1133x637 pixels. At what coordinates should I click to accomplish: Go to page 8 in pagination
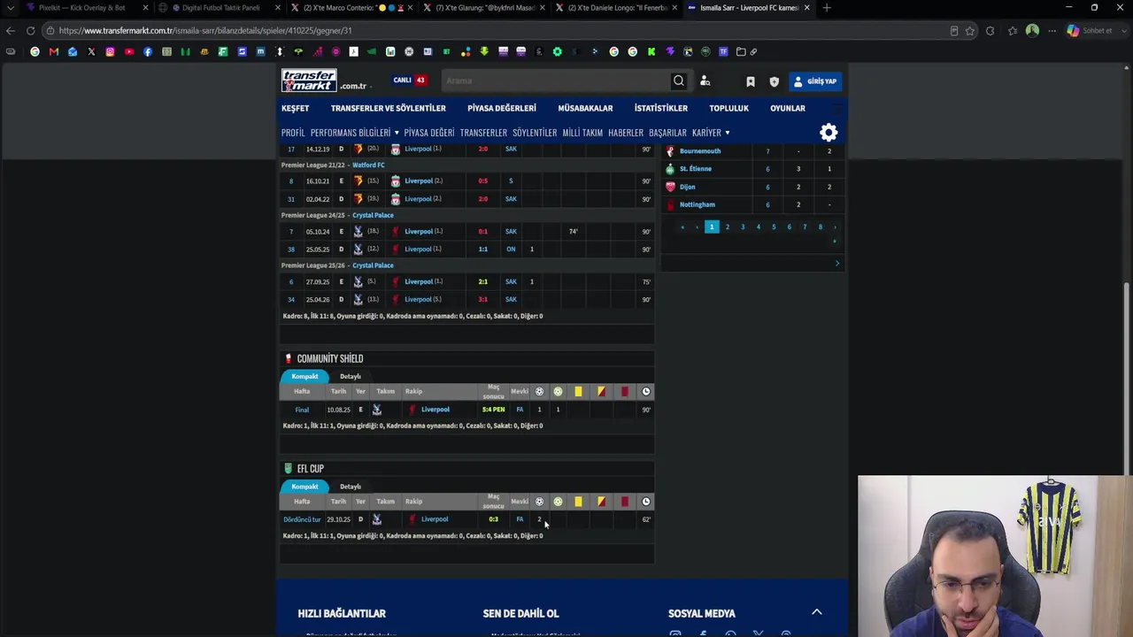tap(821, 227)
